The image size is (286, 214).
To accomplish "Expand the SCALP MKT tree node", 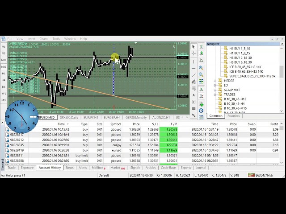I will coord(215,90).
